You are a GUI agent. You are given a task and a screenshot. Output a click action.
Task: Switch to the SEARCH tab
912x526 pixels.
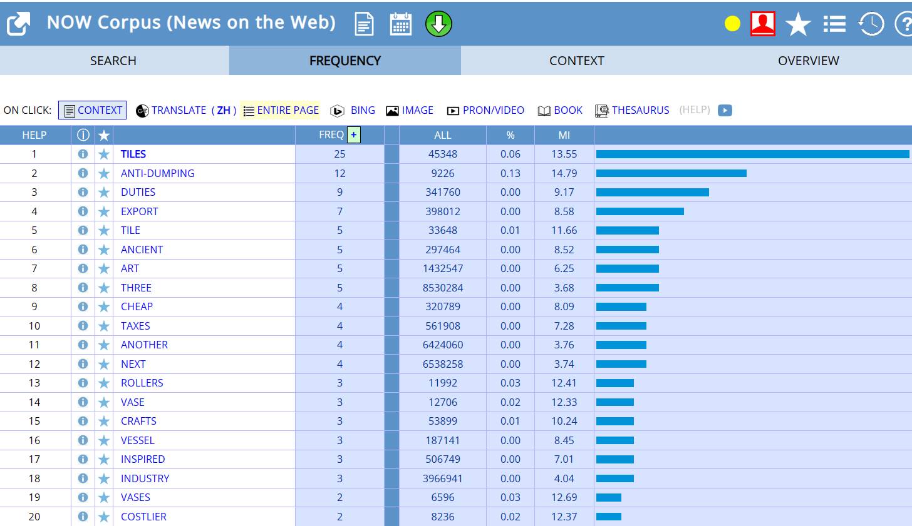pyautogui.click(x=113, y=61)
